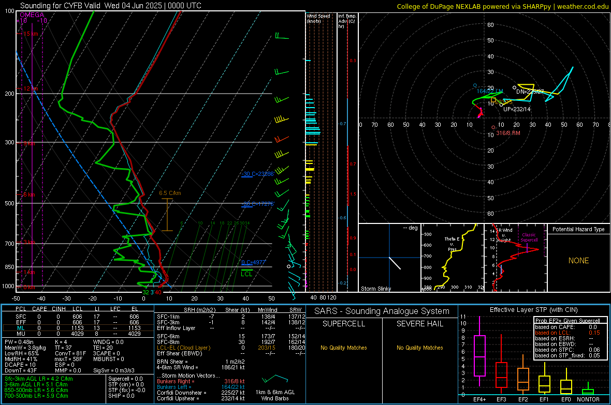Click the based on STPC: probability line
The image size is (611, 405).
568,350
